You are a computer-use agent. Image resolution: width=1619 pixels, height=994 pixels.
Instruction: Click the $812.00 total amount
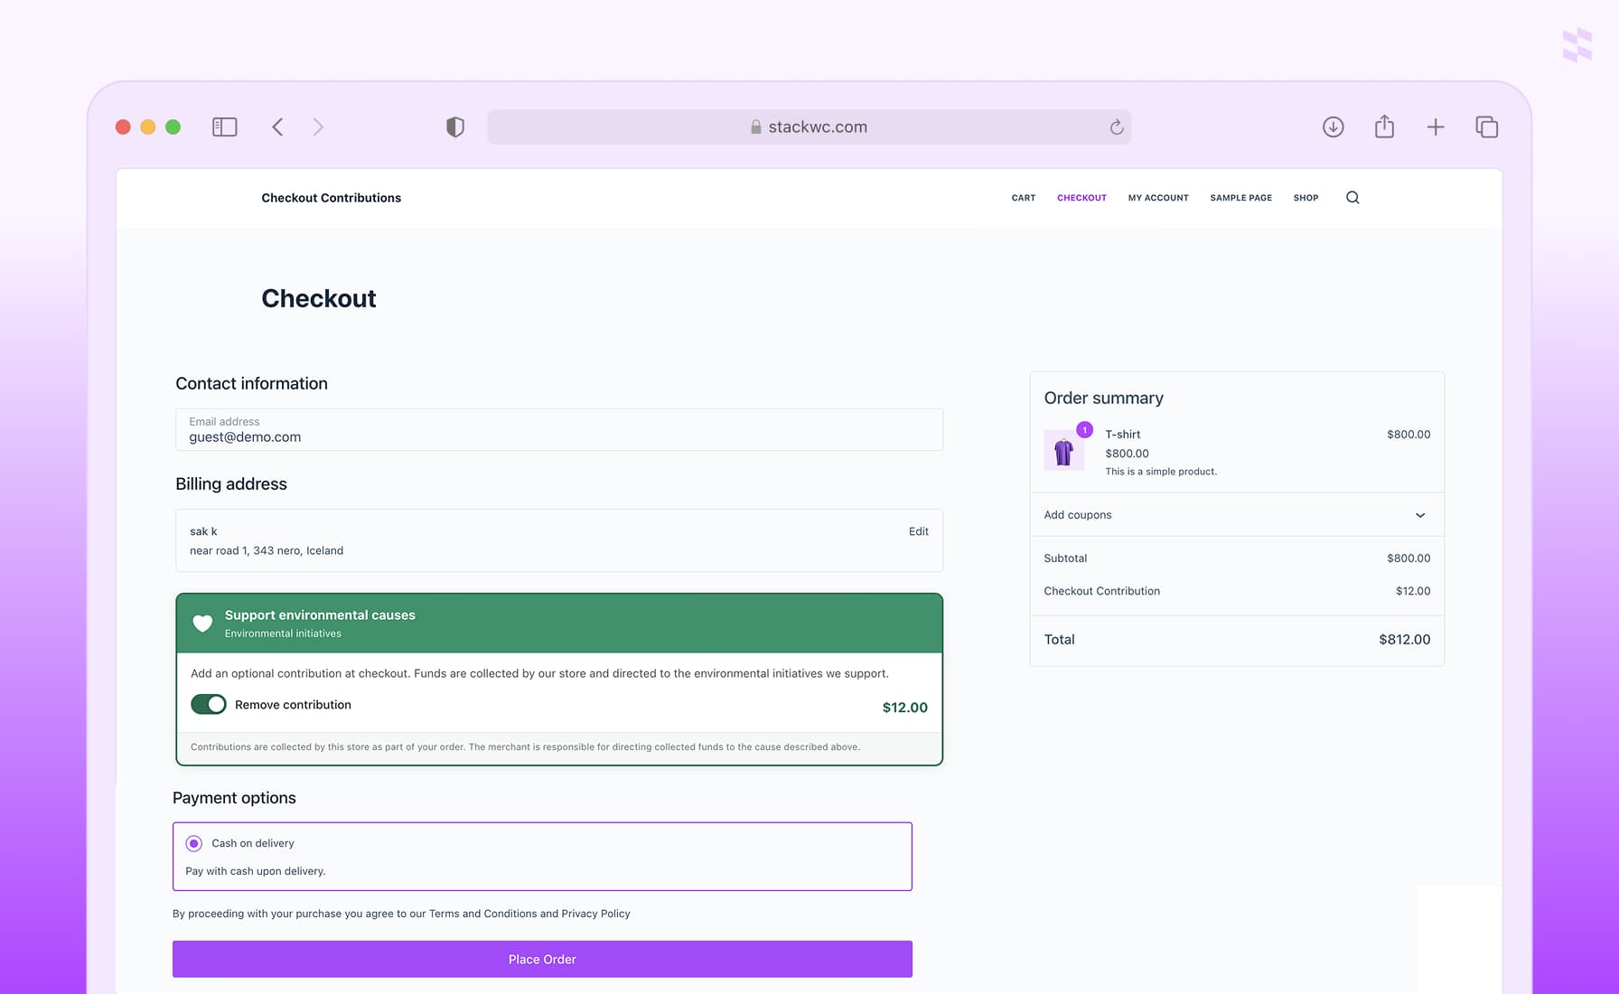point(1404,640)
